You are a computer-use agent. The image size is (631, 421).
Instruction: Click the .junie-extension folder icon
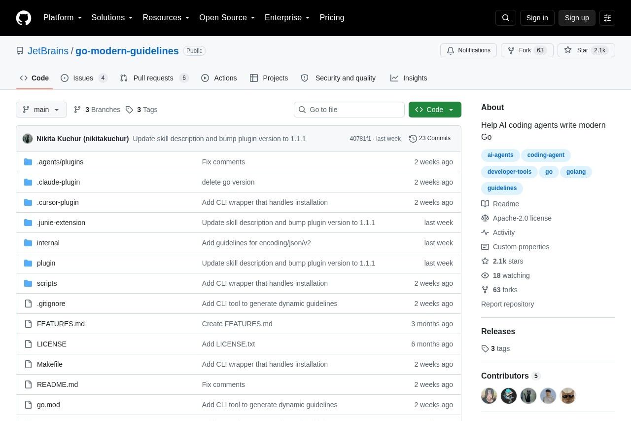pyautogui.click(x=28, y=223)
